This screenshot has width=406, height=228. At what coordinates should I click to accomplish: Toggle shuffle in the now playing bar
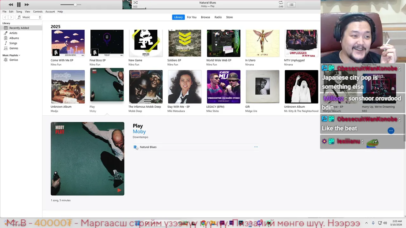click(x=135, y=3)
